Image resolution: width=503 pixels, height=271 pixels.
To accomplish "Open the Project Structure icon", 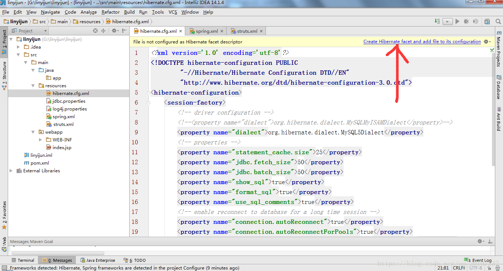I will pos(487,21).
